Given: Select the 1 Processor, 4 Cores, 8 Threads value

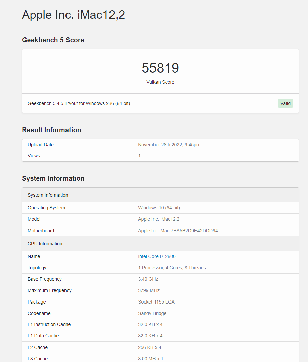Looking at the screenshot, I should [172, 268].
